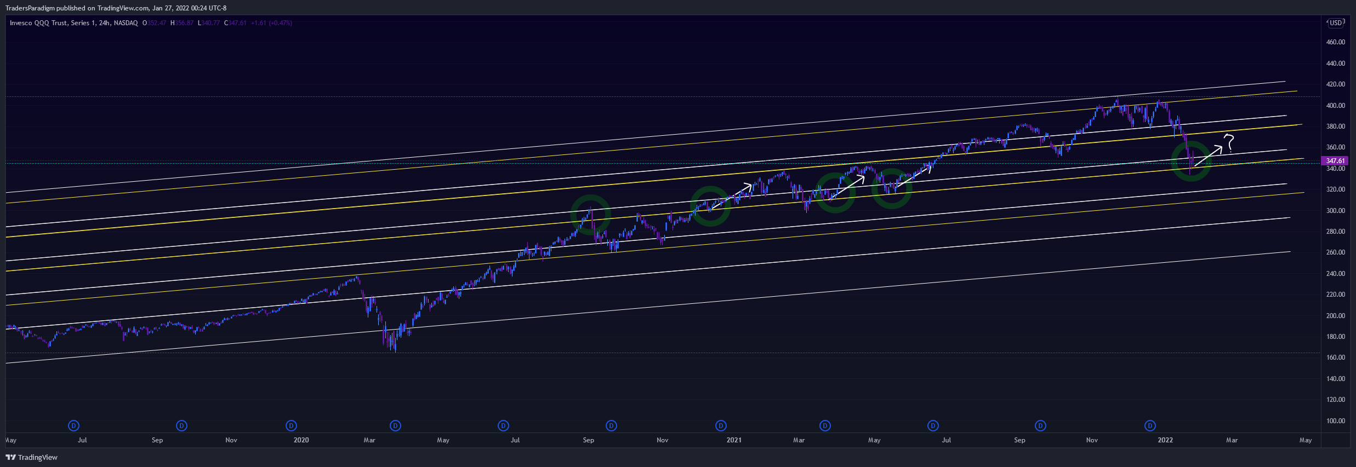Open the USD currency selector
The height and width of the screenshot is (467, 1356).
tap(1336, 22)
